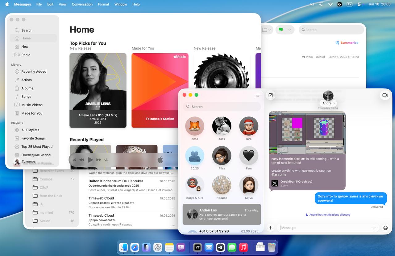Click the Mail search field
Viewport: 395px width, 256px height.
tap(331, 30)
